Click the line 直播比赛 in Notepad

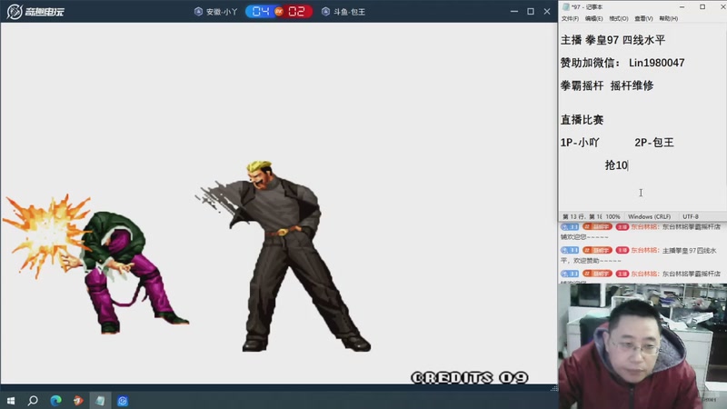point(582,120)
